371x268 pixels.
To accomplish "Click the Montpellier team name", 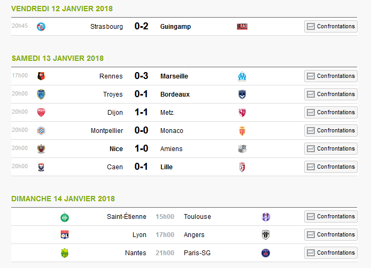I will click(107, 131).
